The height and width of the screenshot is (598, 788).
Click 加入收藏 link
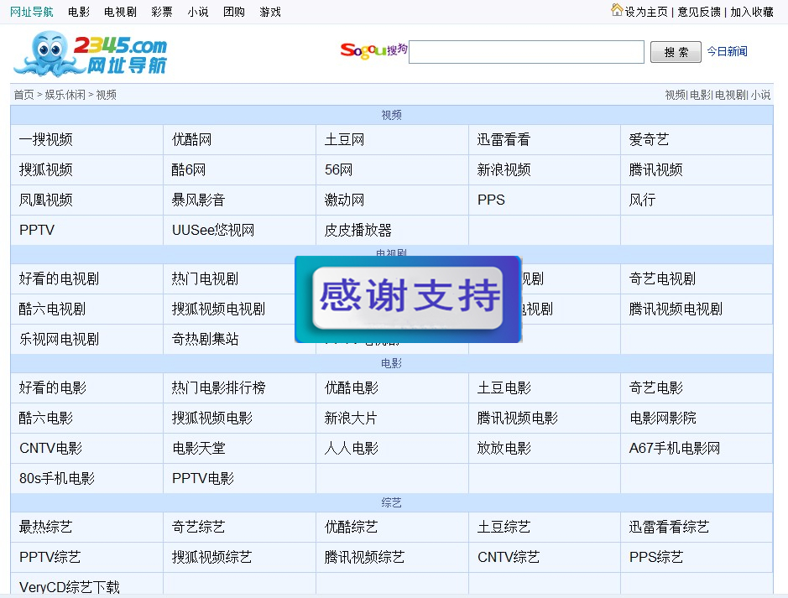pos(752,12)
